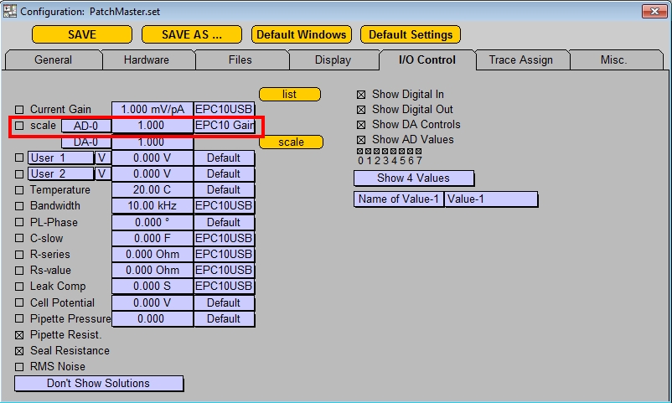672x403 pixels.
Task: Switch to the Hardware tab
Action: 147,60
